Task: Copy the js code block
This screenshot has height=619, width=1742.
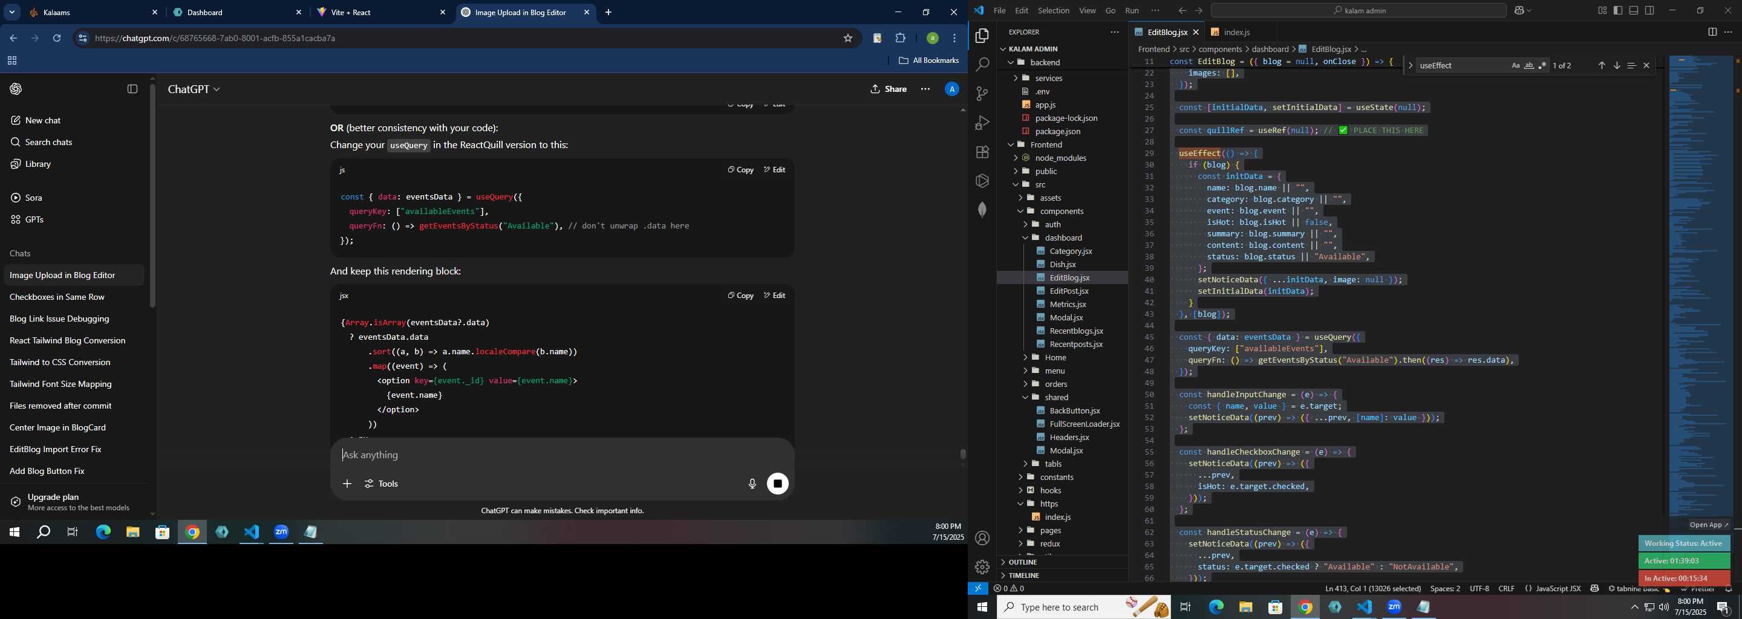Action: tap(740, 170)
